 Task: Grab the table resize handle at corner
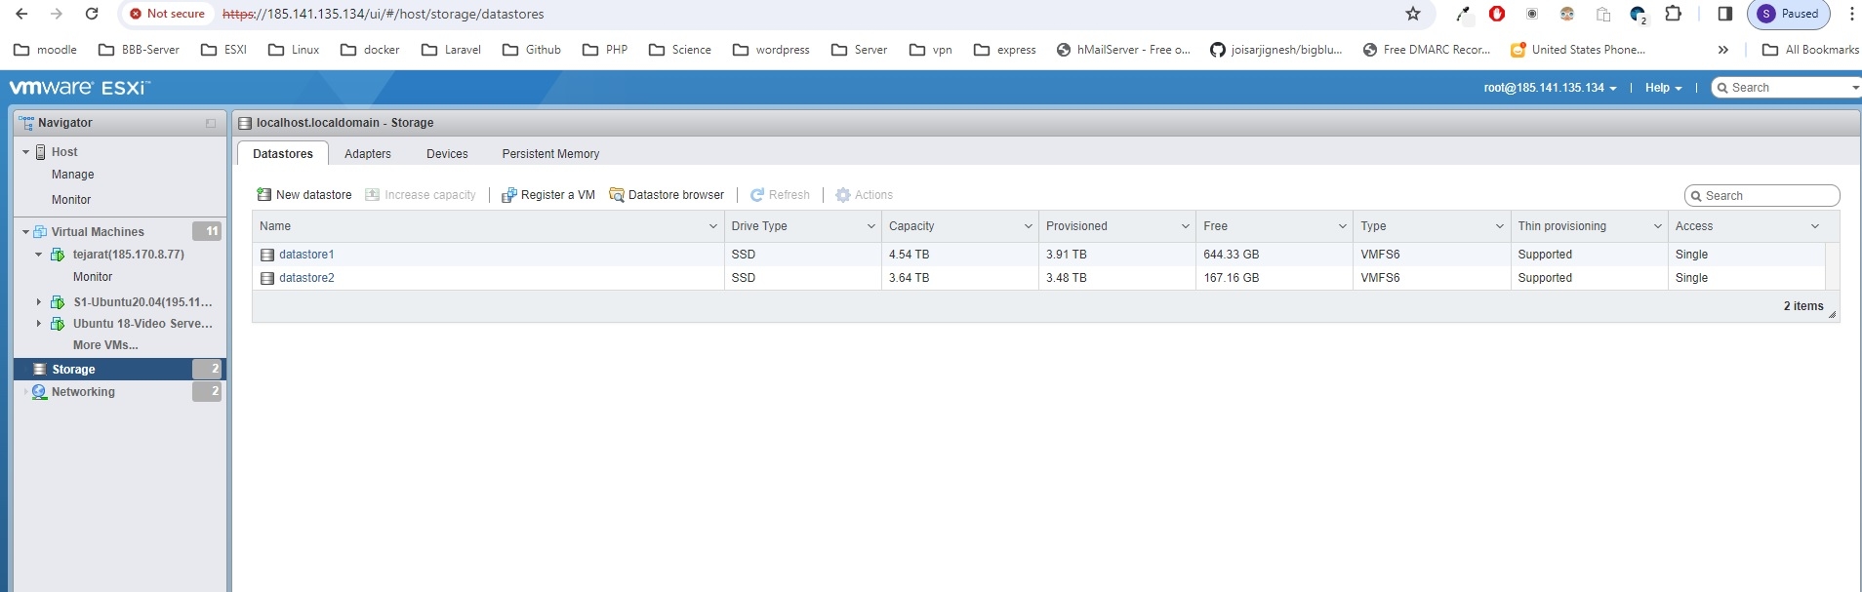coord(1832,314)
